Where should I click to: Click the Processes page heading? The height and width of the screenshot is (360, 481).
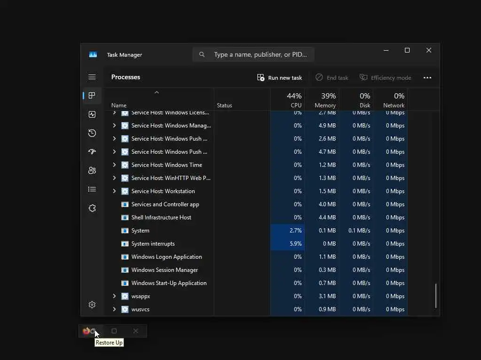(126, 77)
